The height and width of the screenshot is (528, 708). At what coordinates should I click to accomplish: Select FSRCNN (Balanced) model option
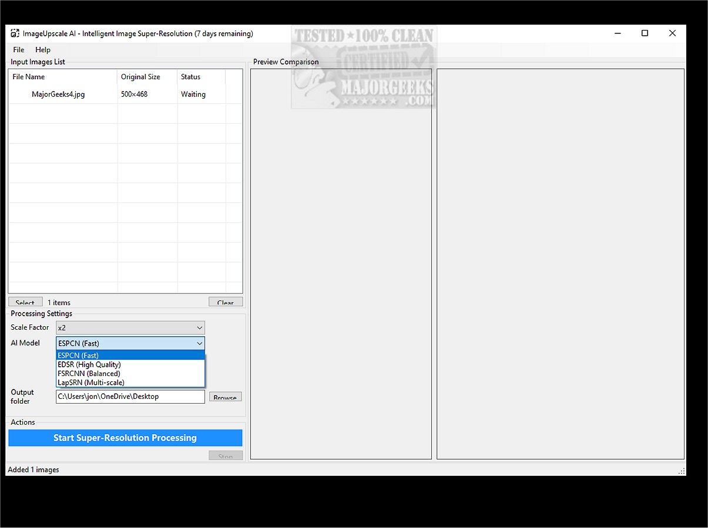click(130, 374)
